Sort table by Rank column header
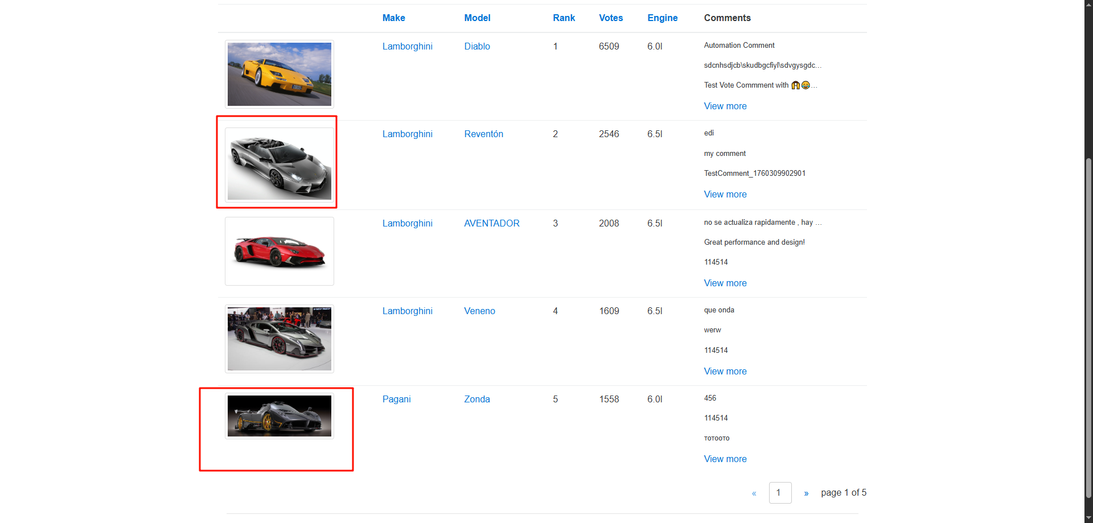Viewport: 1093px width, 523px height. pos(564,18)
